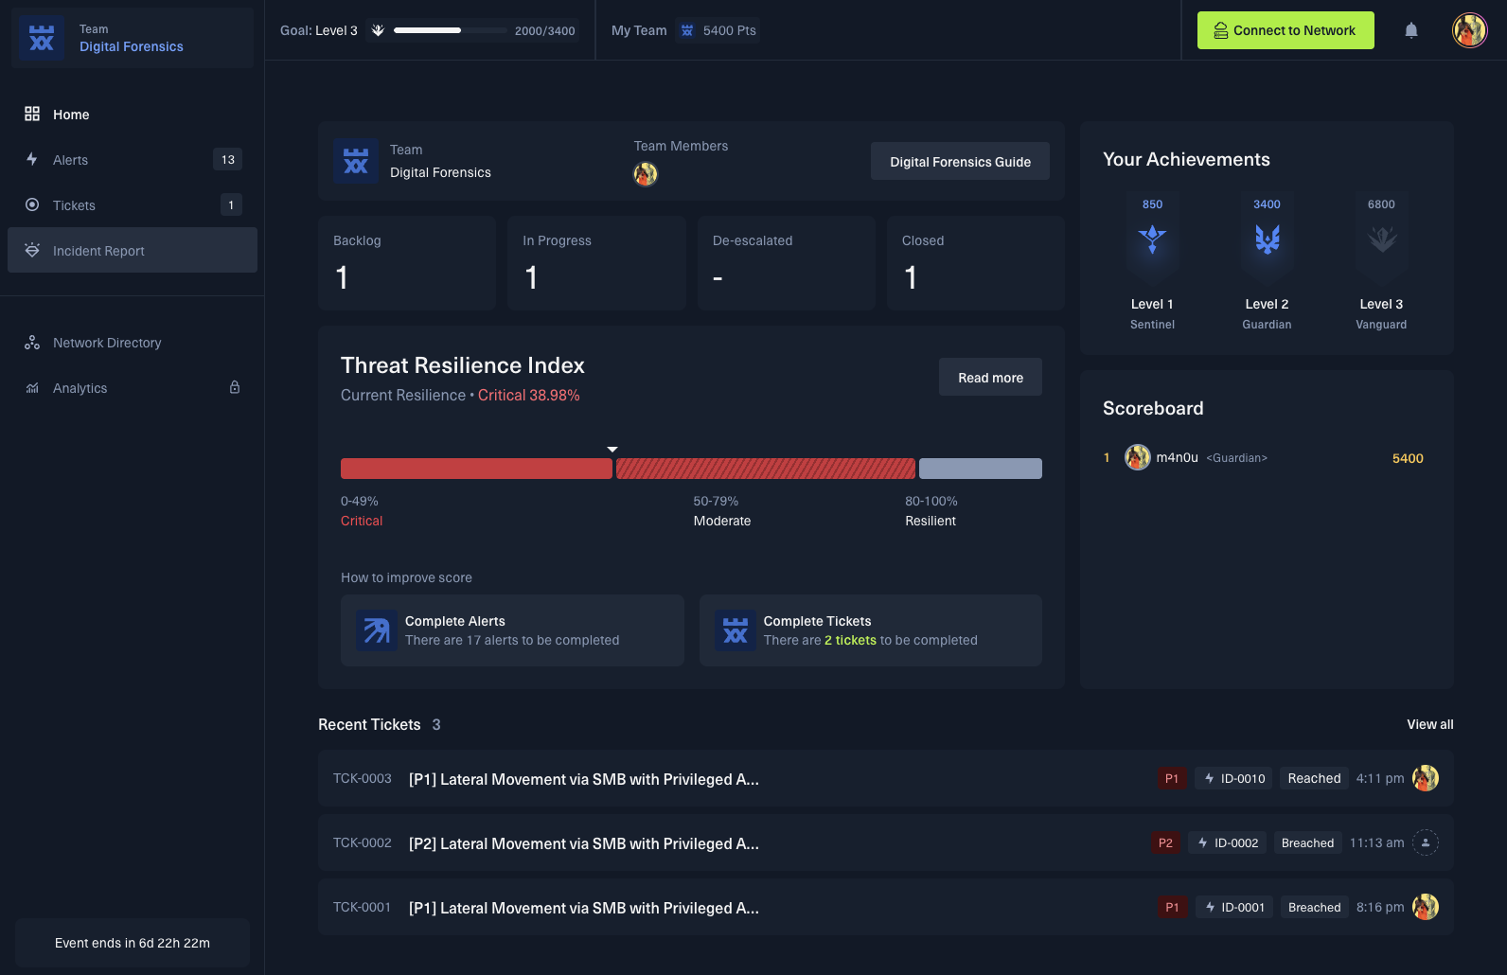Open the Network Directory page

[107, 343]
